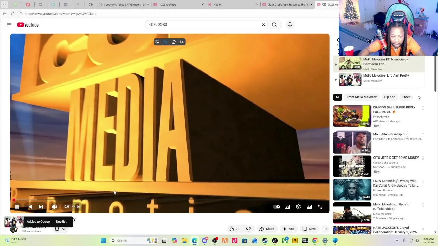
Task: Open options for DRAGON BALL SUPER BROLY
Action: [x=423, y=108]
